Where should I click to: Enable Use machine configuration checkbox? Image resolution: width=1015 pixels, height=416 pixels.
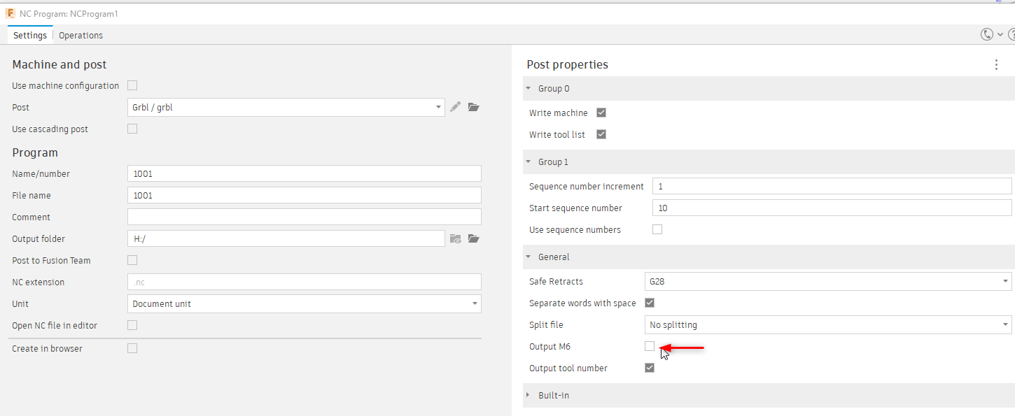(x=132, y=85)
